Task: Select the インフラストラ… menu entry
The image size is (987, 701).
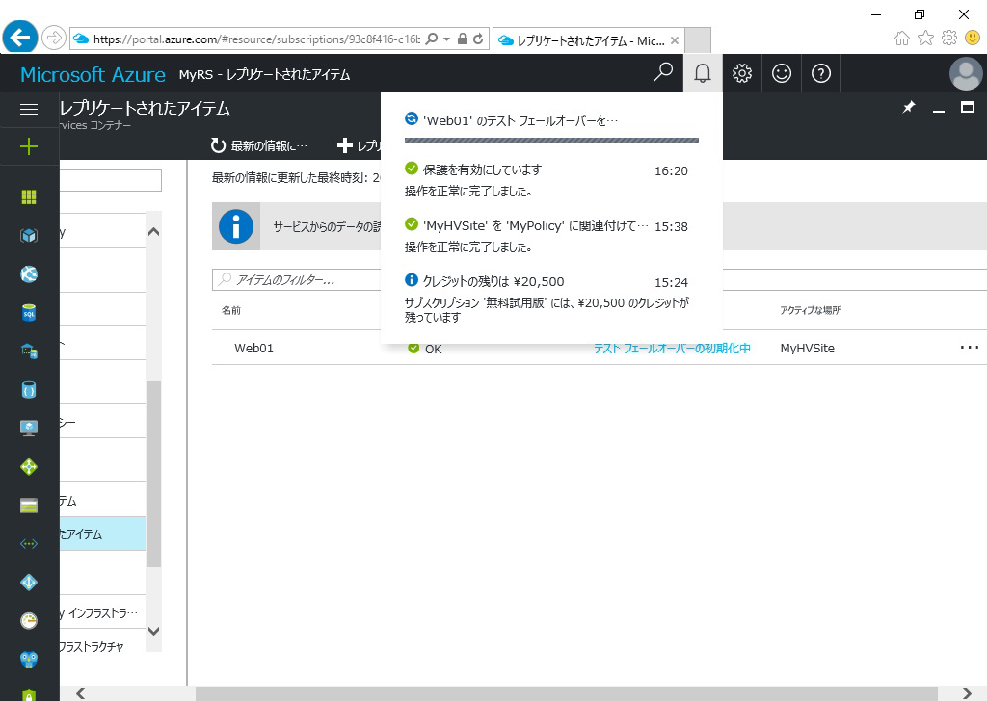Action: pos(102,612)
